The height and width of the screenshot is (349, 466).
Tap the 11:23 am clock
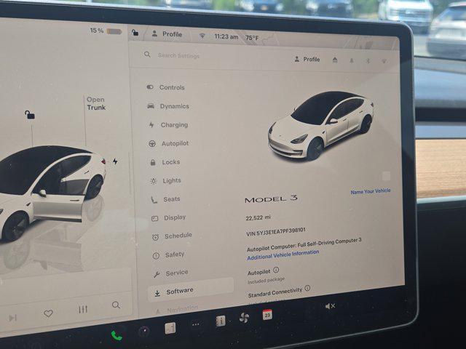(226, 36)
